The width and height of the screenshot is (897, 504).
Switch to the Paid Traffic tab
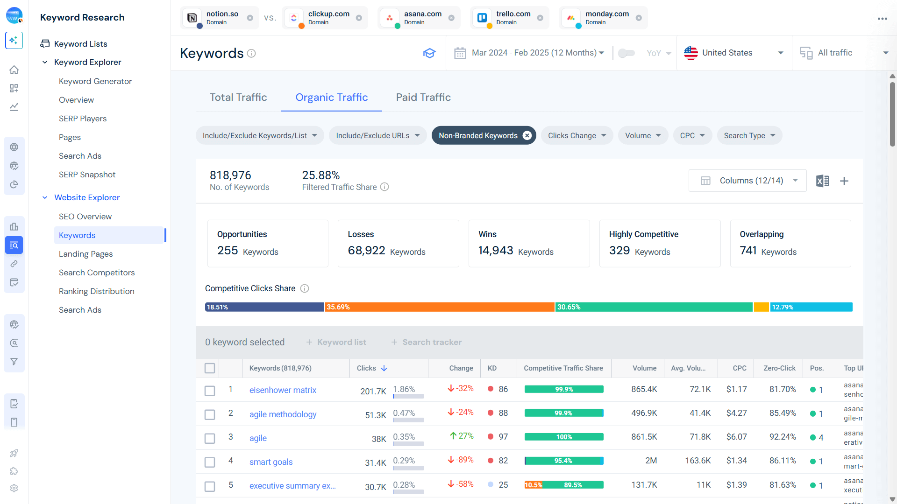(423, 97)
